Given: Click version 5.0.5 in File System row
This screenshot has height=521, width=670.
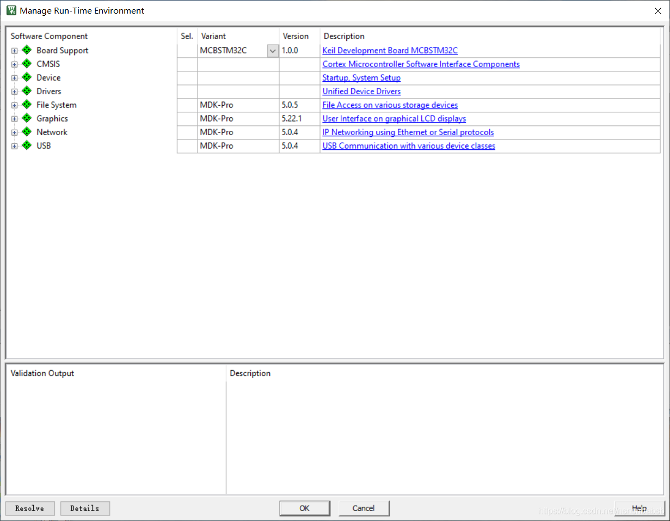Looking at the screenshot, I should (290, 105).
